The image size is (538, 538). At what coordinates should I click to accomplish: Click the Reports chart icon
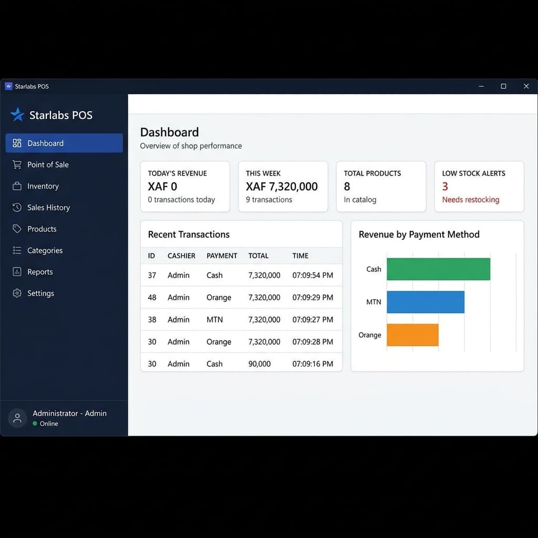(17, 272)
